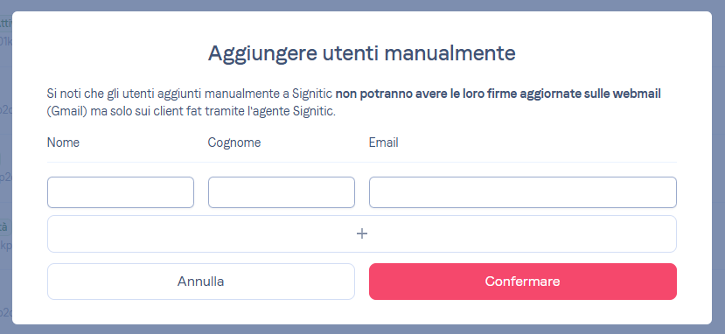Cancel with the Annulla button
Viewport: 725px width, 334px height.
(200, 282)
